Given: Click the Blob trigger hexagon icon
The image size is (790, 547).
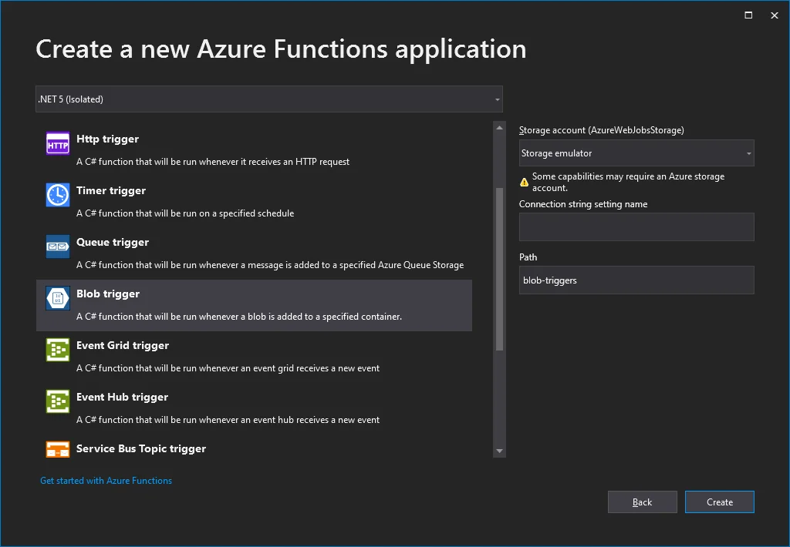Looking at the screenshot, I should (58, 298).
